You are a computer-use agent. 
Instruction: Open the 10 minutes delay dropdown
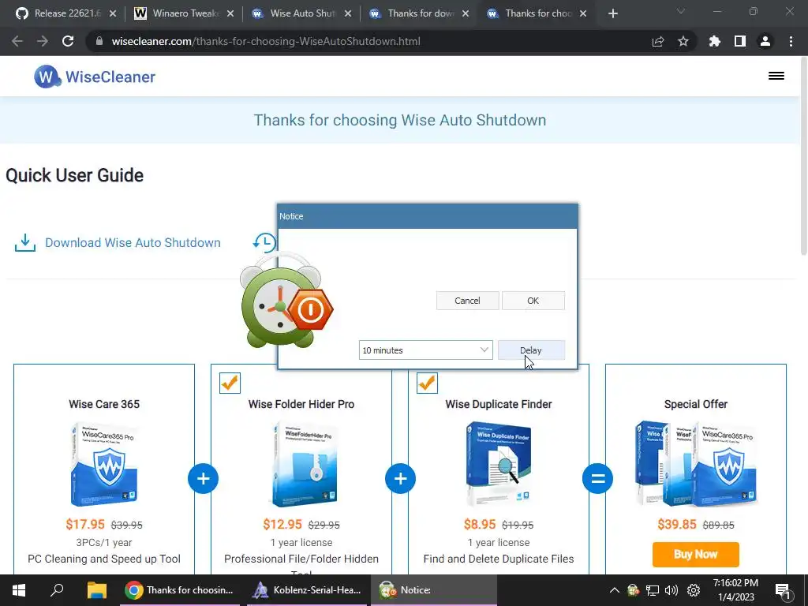click(425, 350)
